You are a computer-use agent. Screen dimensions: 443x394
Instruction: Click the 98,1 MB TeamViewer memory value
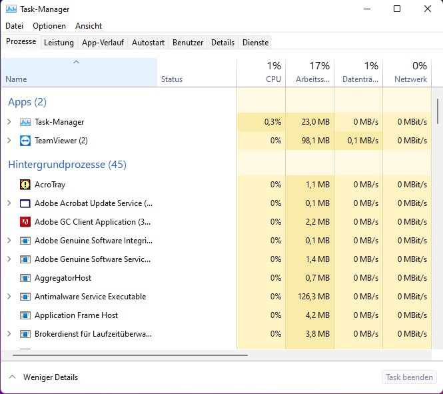coord(316,141)
